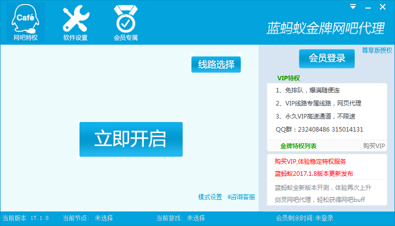
Task: Minimize the 蓝蚂蚁 window
Action: coord(368,8)
